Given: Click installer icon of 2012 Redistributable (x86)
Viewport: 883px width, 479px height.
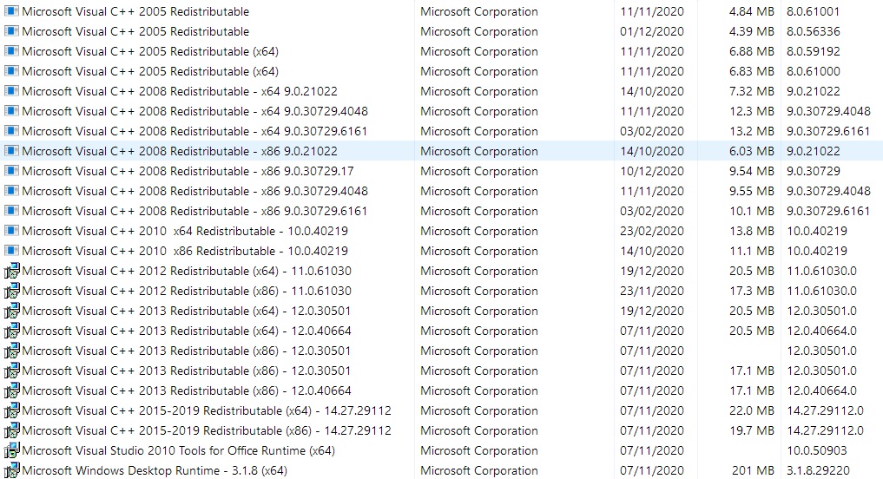Looking at the screenshot, I should (11, 291).
